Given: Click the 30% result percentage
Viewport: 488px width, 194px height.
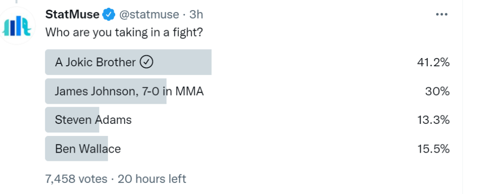Looking at the screenshot, I should click(x=437, y=92).
